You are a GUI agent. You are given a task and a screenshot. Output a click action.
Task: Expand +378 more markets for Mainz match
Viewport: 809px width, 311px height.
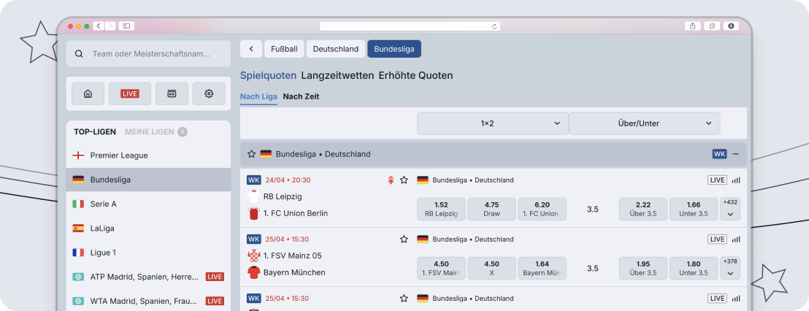tap(730, 268)
